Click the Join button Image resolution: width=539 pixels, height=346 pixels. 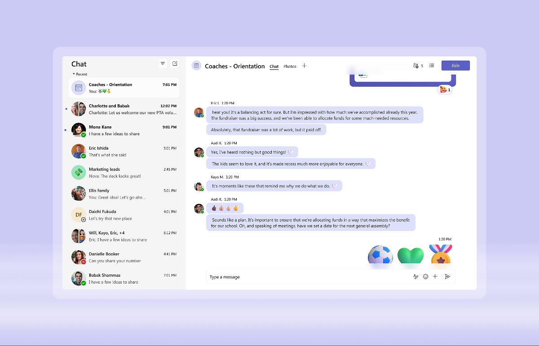coord(455,65)
